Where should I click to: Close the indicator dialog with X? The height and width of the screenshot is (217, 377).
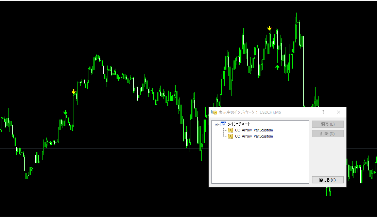click(x=338, y=112)
